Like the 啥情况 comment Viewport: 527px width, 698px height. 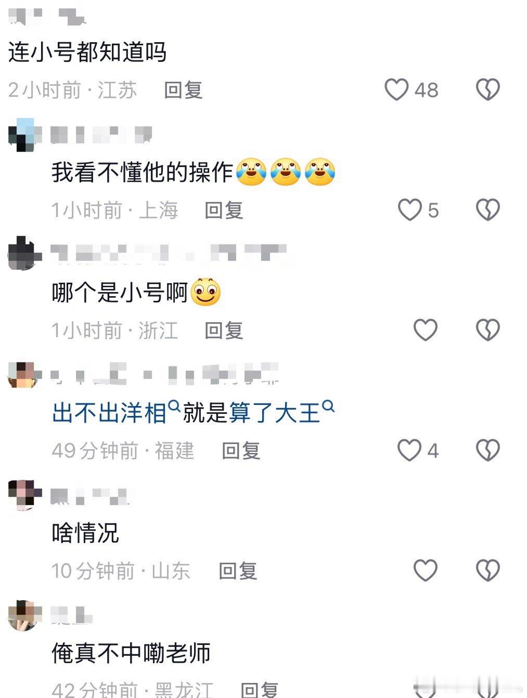click(x=426, y=570)
